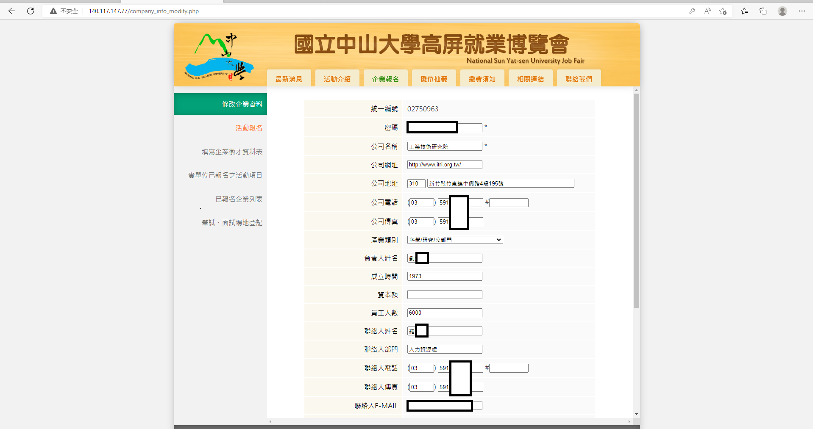Open the Collections icon
Image resolution: width=813 pixels, height=429 pixels.
[x=763, y=11]
